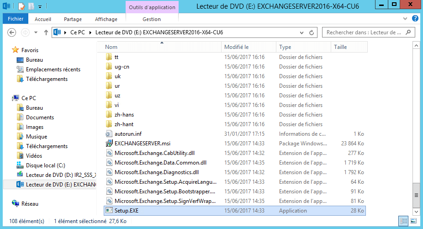Click the Réseau network icon
Image resolution: width=423 pixels, height=229 pixels.
tap(16, 203)
